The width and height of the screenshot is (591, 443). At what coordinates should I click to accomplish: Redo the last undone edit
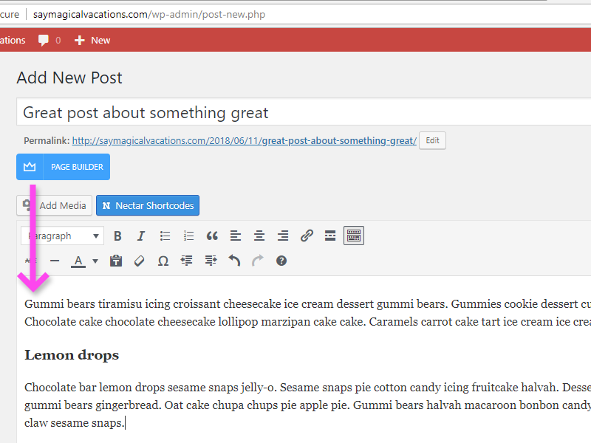tap(258, 261)
